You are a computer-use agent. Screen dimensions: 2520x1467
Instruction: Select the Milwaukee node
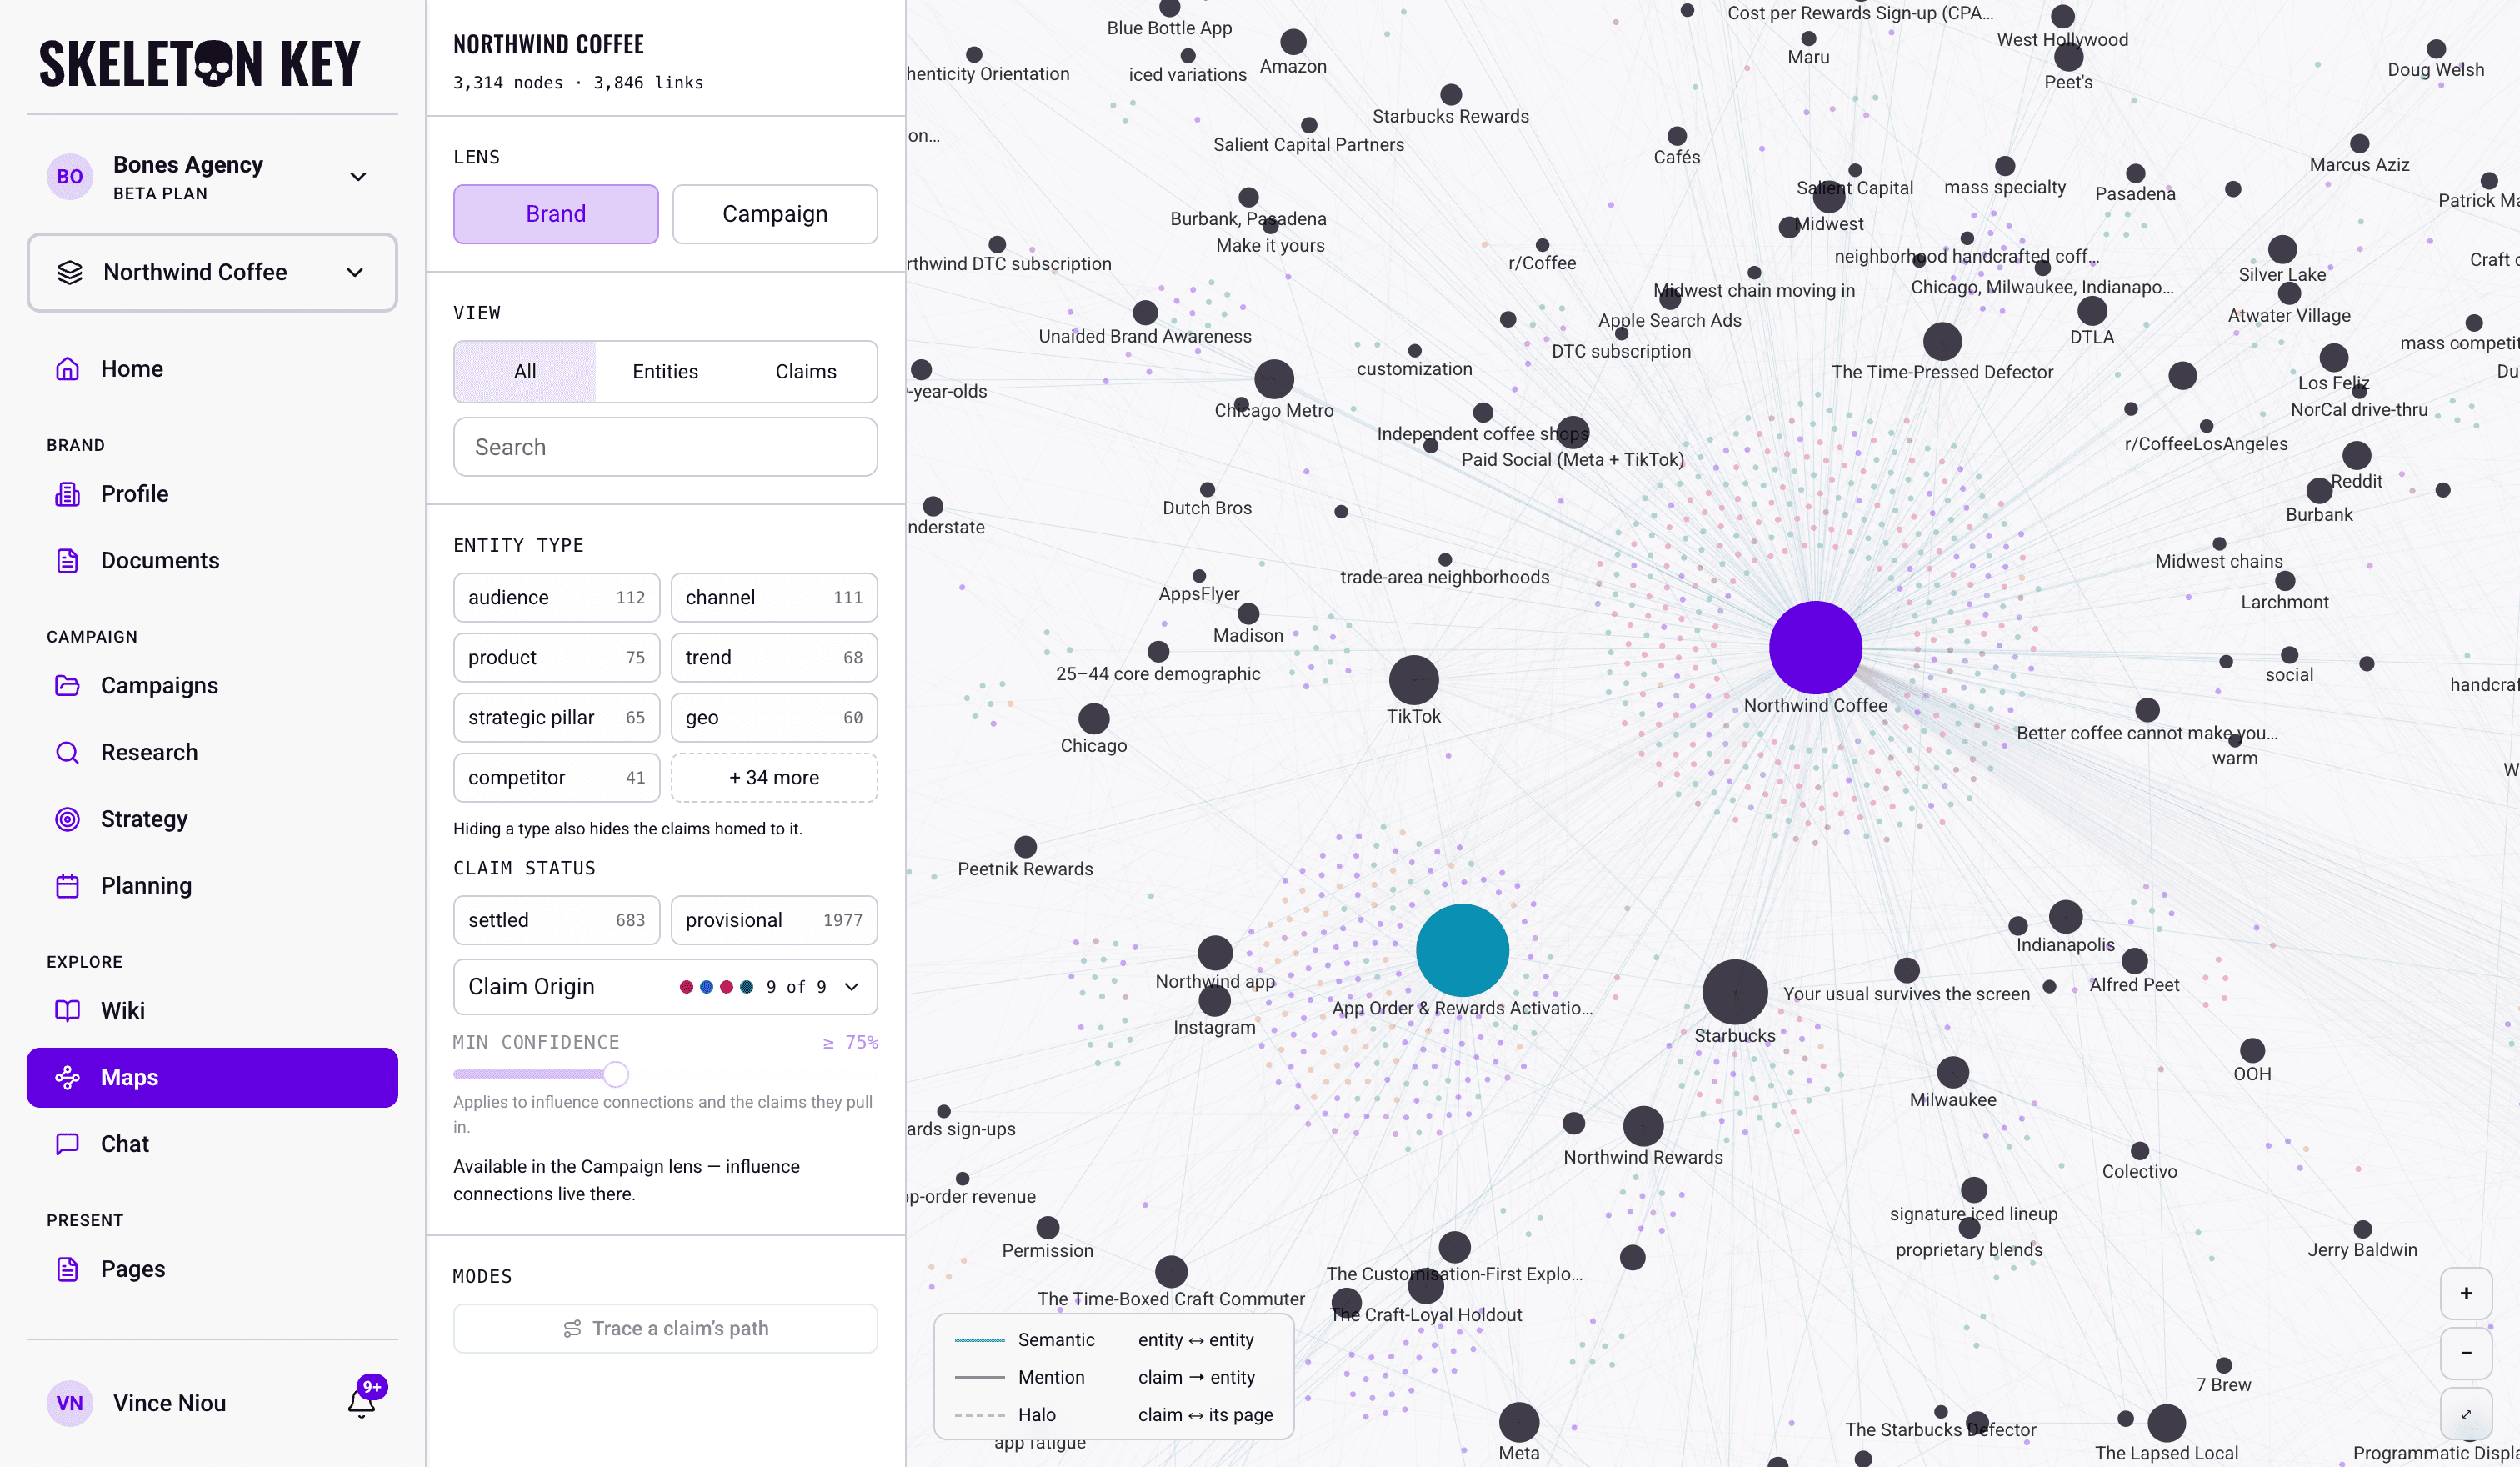pos(1952,1072)
